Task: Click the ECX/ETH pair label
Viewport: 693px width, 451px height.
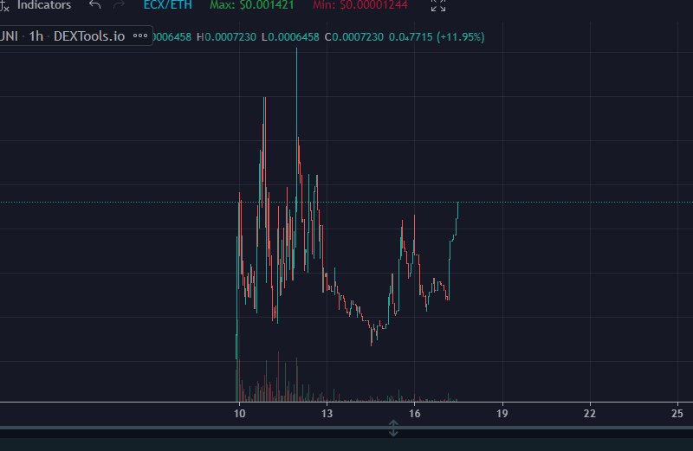Action: [x=167, y=5]
